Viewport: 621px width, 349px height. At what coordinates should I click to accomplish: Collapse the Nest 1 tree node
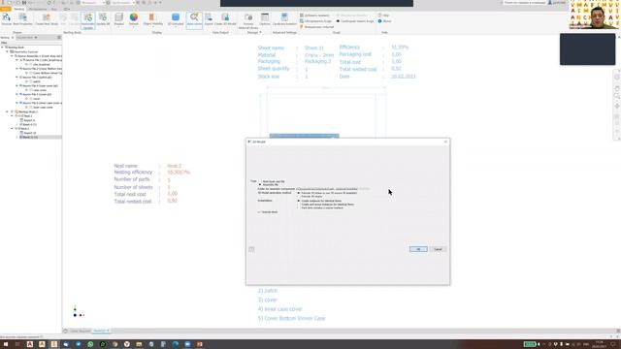tap(12, 116)
